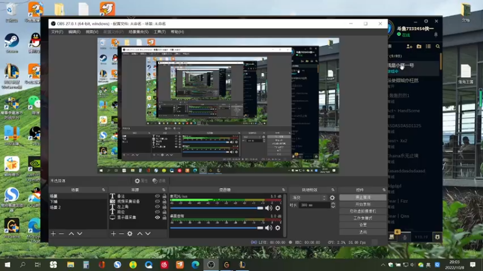The image size is (483, 271).
Task: Open notification center in taskbar
Action: tap(473, 264)
